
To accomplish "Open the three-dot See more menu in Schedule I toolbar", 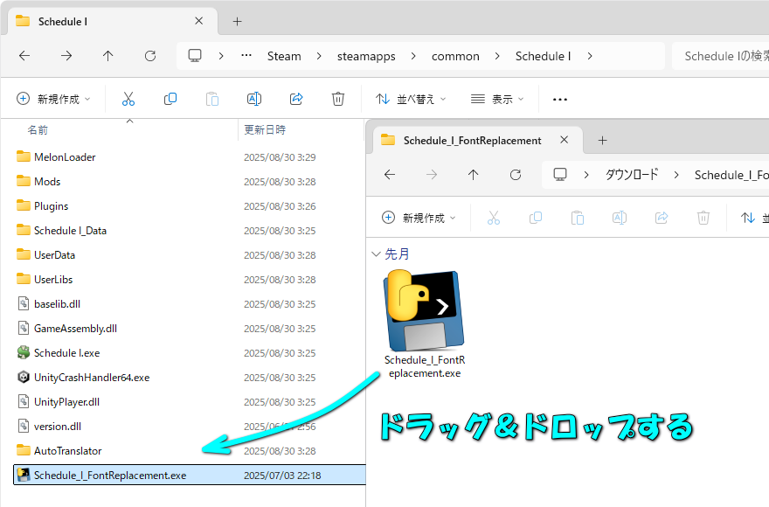I will (559, 99).
